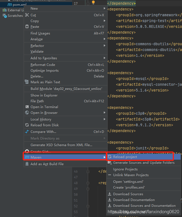Viewport: 182px width, 217px height.
Task: Click the Generate Sources folder icon
Action: pyautogui.click(x=110, y=163)
